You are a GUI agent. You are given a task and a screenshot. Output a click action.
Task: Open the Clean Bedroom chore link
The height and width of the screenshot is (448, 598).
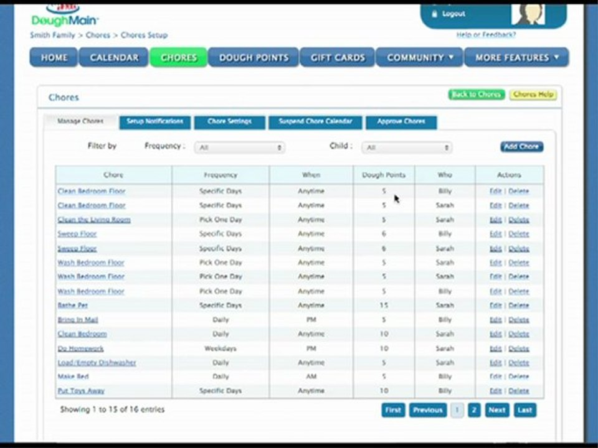point(82,334)
